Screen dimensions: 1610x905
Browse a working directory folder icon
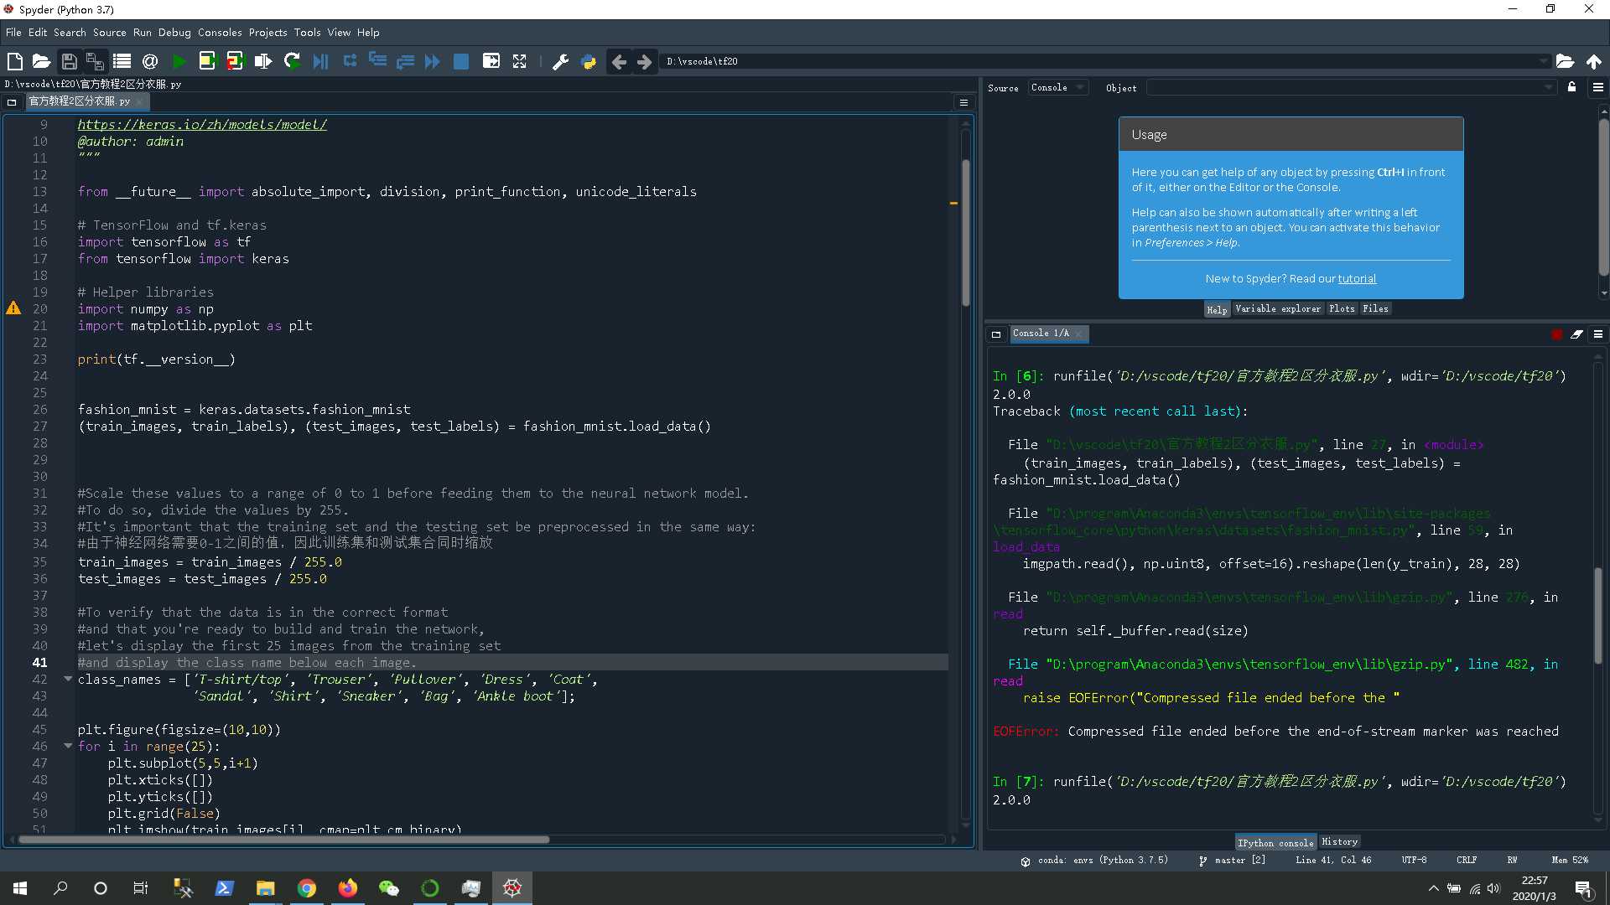[1565, 61]
